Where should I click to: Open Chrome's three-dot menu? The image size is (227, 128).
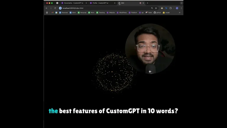181,8
